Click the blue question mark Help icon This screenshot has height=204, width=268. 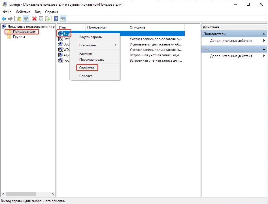[x=56, y=19]
